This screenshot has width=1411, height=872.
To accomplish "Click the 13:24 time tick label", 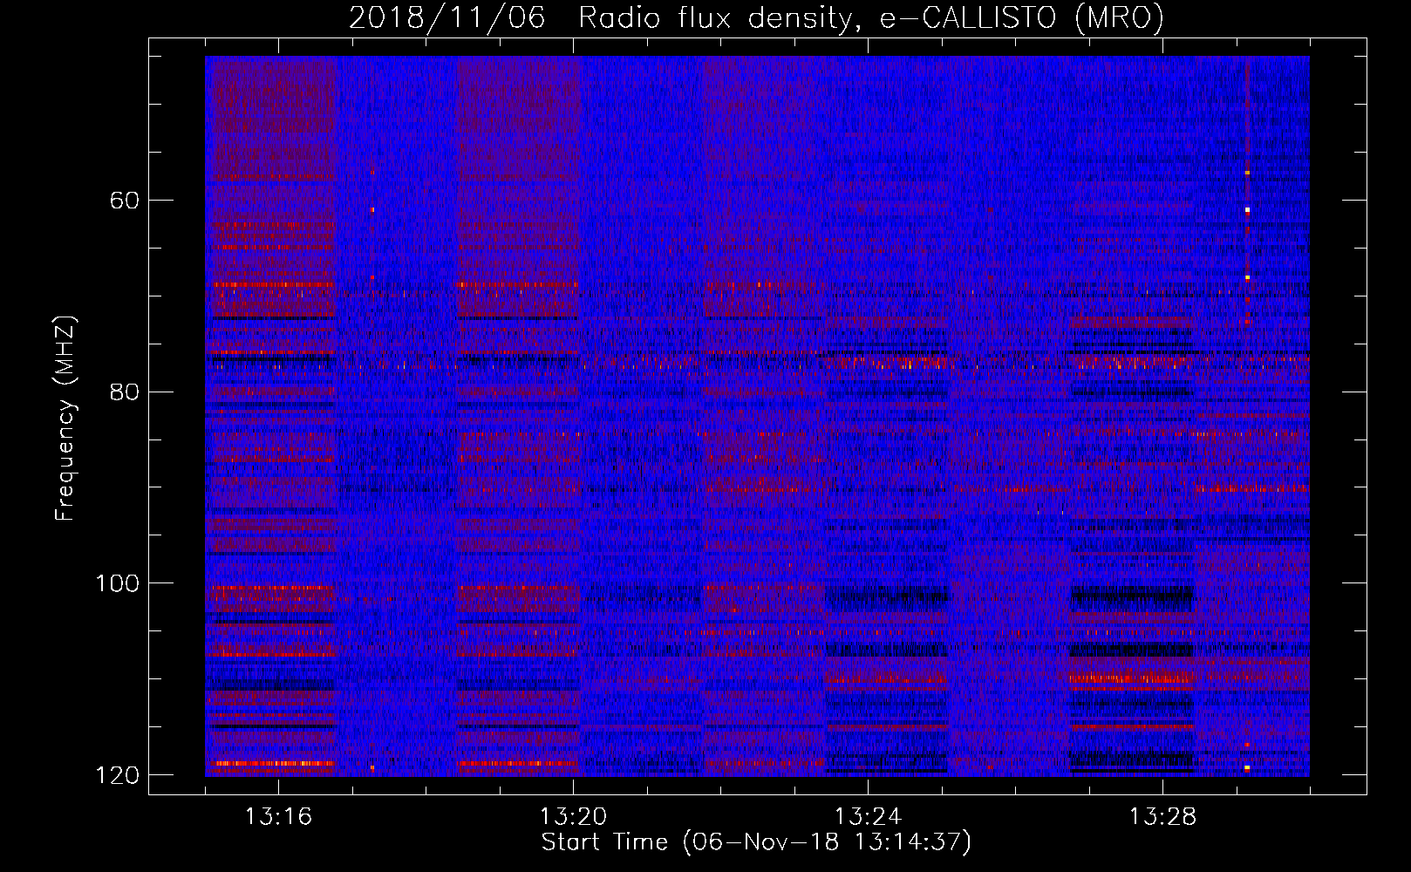I will (x=868, y=817).
